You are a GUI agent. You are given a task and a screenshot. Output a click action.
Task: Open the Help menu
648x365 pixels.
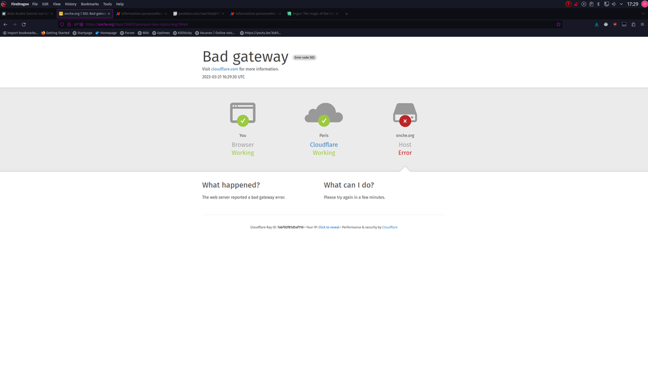click(x=120, y=4)
